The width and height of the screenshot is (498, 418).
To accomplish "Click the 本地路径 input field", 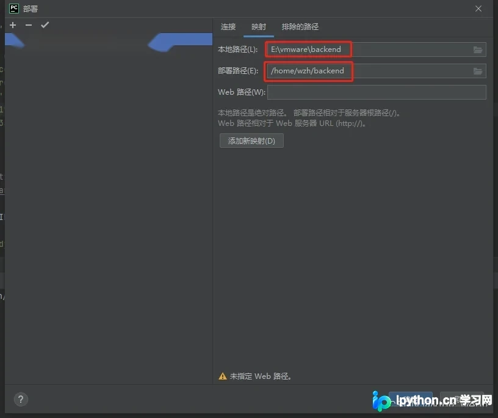I will coord(377,50).
